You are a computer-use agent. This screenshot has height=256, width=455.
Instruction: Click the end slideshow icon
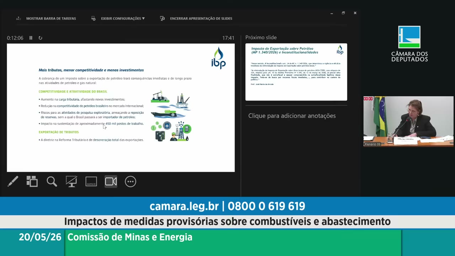point(162,18)
